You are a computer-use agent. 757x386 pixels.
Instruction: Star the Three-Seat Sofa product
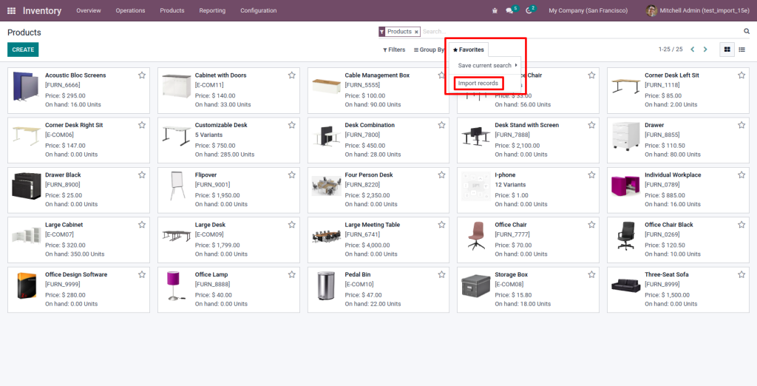tap(741, 274)
